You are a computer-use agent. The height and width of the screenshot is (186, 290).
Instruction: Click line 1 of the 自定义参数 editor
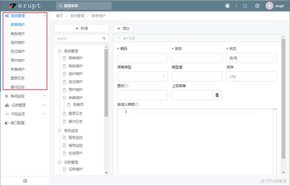tap(194, 112)
